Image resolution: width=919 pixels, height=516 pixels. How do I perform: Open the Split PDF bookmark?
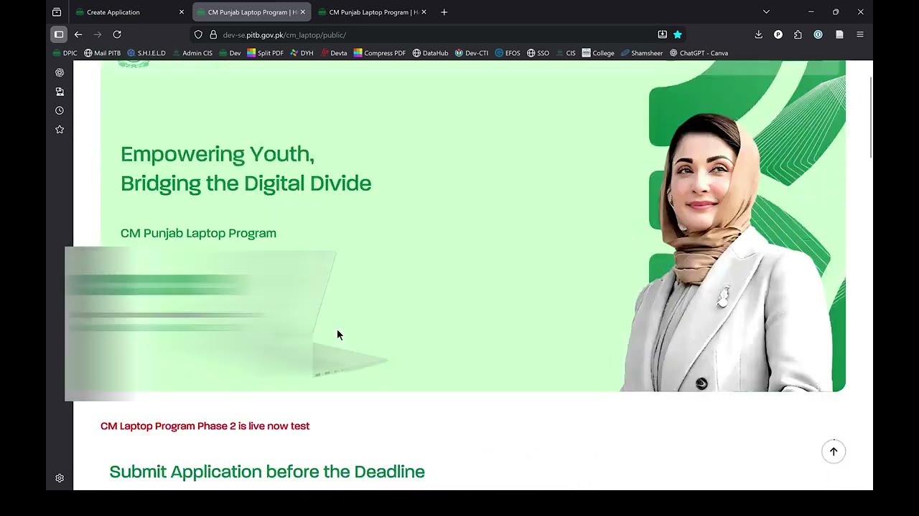[x=265, y=53]
